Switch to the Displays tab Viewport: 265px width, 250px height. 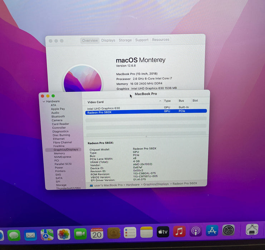point(108,40)
